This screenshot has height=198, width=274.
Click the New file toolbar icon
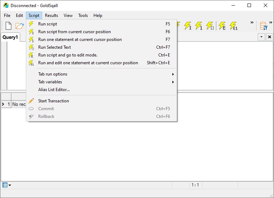click(8, 26)
